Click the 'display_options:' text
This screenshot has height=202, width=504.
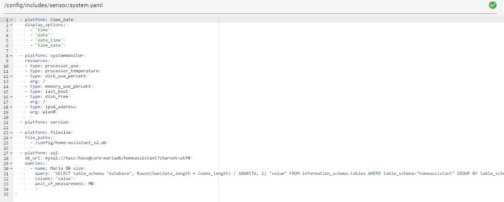point(45,25)
